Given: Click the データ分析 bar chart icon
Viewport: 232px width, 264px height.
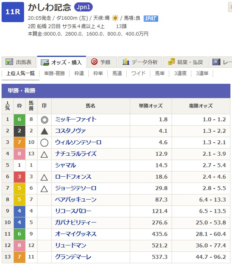Looking at the screenshot, I should [126, 62].
